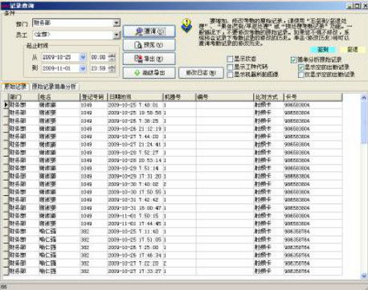Sort by the 部门 column header
368x290 pixels.
click(23, 97)
